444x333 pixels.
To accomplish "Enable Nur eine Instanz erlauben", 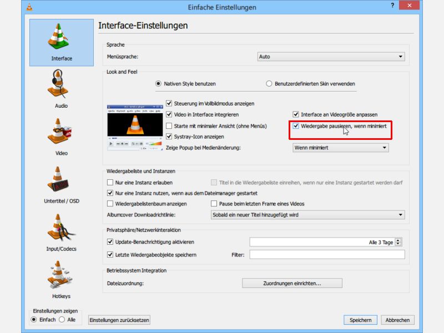I will click(x=140, y=183).
